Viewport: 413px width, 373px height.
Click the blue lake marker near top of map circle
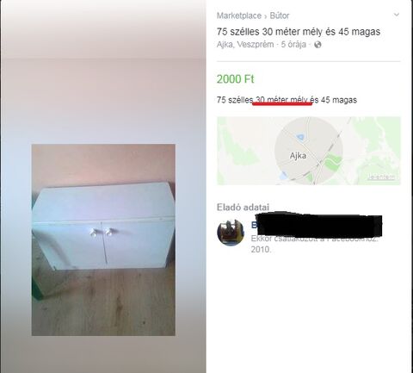[299, 137]
